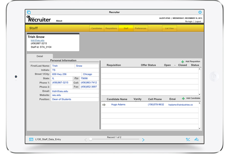Click the Recruiter logo
The width and height of the screenshot is (228, 154).
point(39,19)
